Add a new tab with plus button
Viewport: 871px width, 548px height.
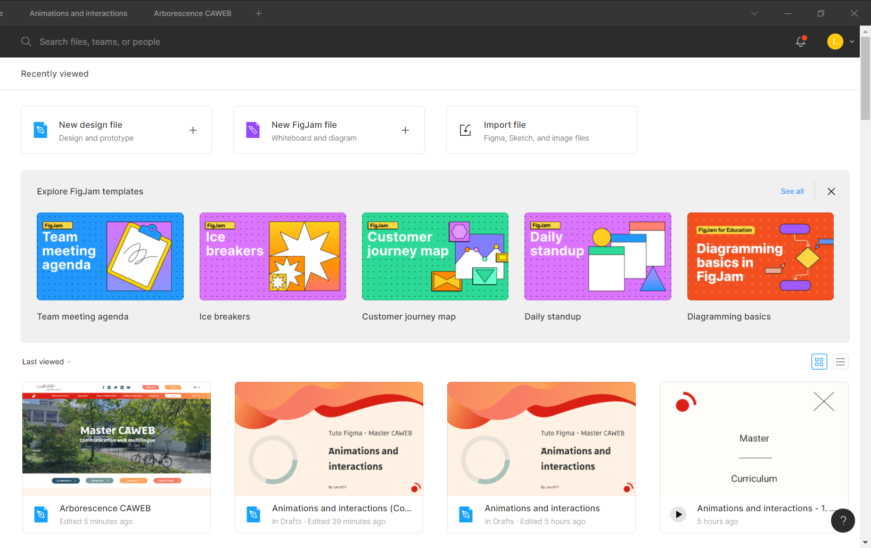click(x=259, y=13)
